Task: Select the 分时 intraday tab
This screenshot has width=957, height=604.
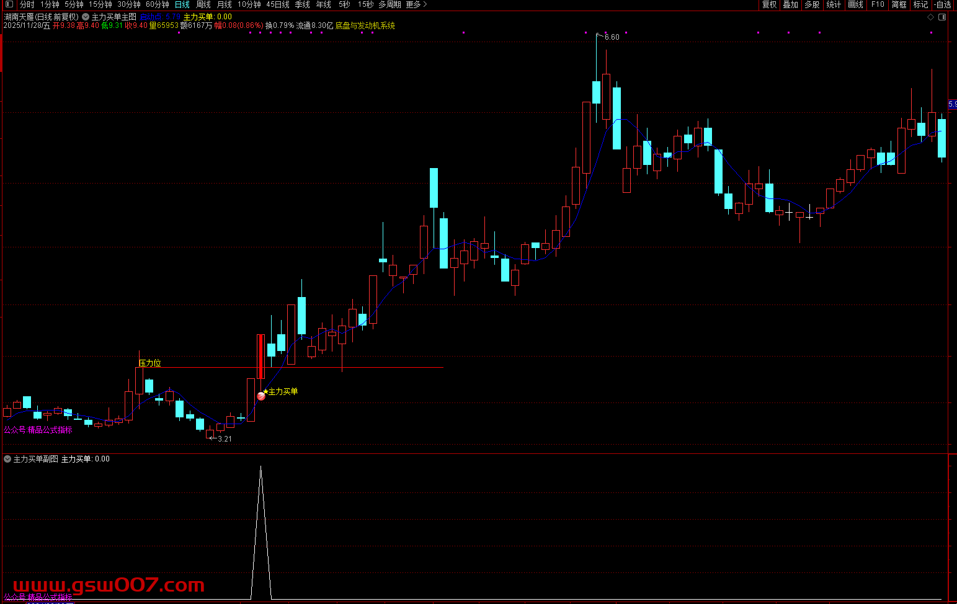Action: point(27,4)
